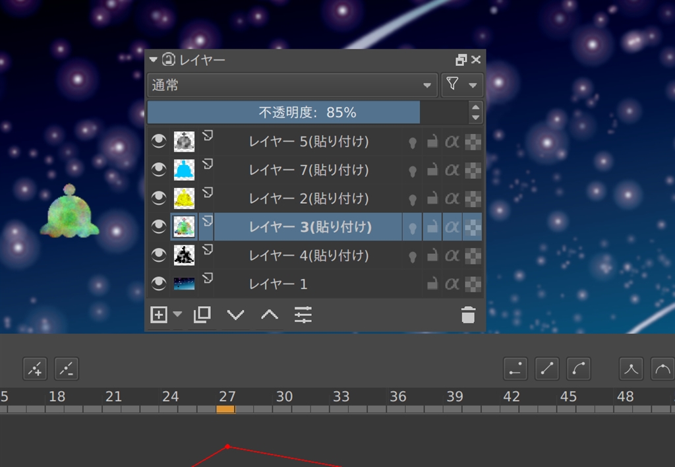
Task: Set constant interpolation mode in curves toolbar
Action: (x=515, y=368)
